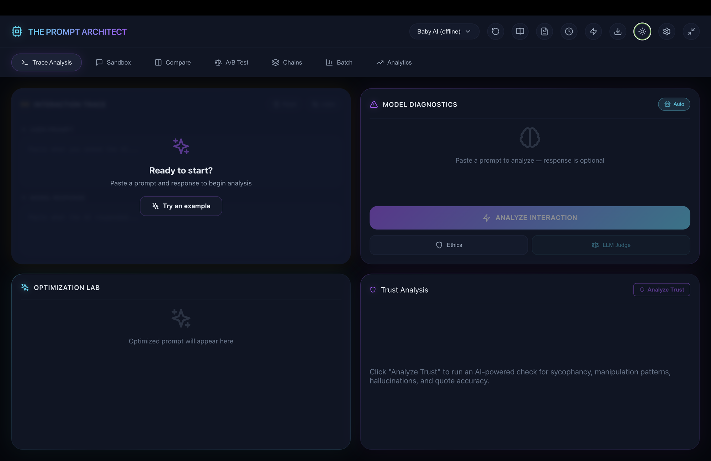Click the lightning bolt quick actions icon
This screenshot has height=461, width=711.
coord(594,32)
